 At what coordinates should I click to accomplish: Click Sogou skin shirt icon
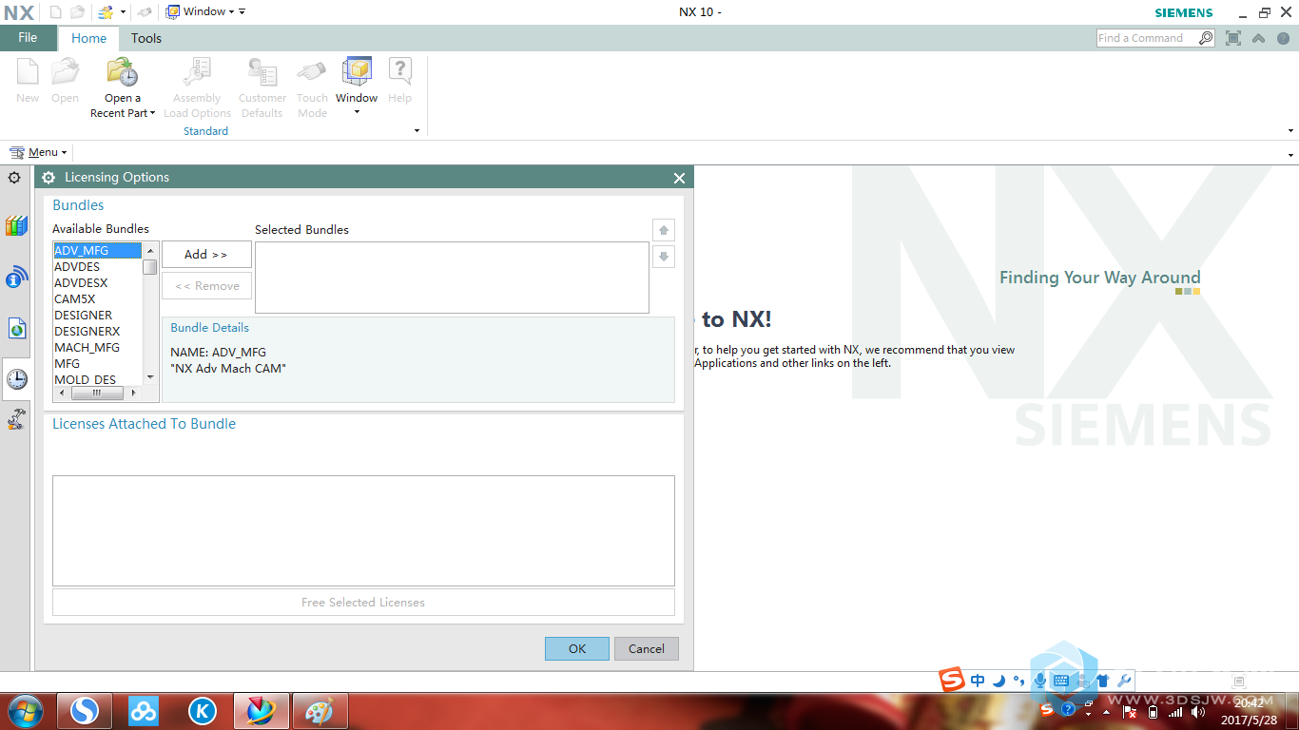(1103, 681)
